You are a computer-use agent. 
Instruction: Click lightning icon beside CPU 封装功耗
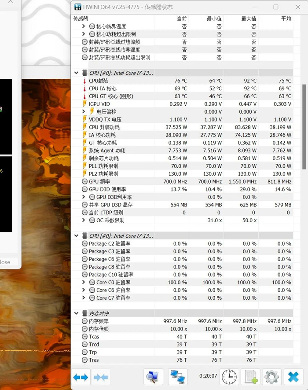[84, 127]
